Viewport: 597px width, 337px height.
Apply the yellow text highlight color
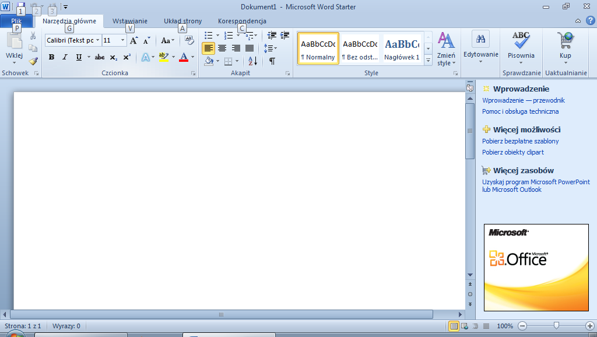coord(164,57)
